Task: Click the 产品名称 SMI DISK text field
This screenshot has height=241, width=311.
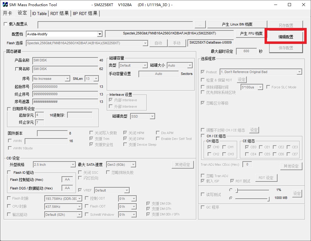Action: pyautogui.click(x=65, y=60)
